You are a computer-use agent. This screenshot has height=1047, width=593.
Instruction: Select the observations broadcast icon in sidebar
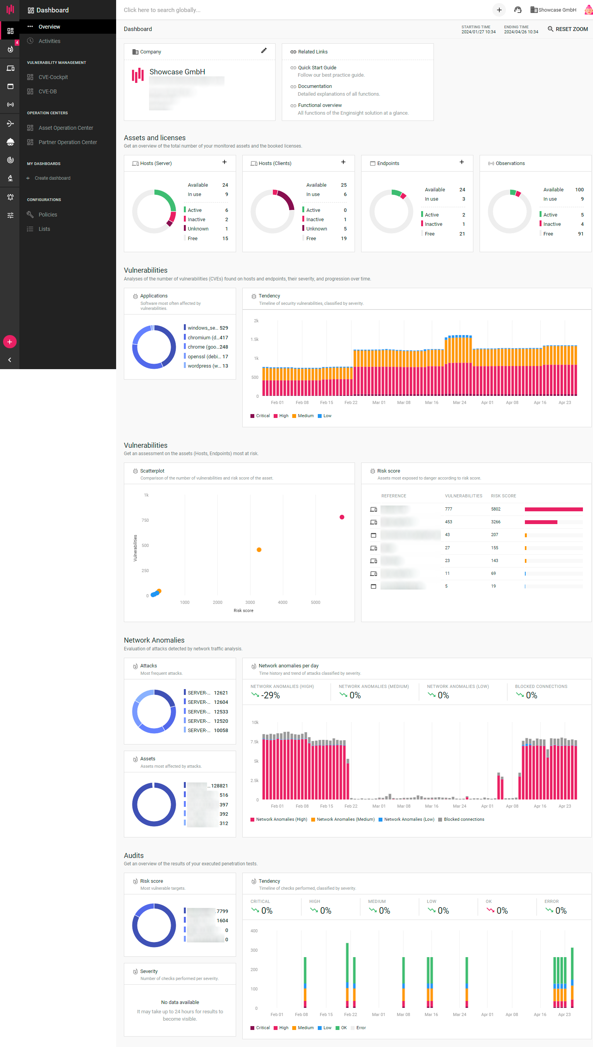click(10, 105)
